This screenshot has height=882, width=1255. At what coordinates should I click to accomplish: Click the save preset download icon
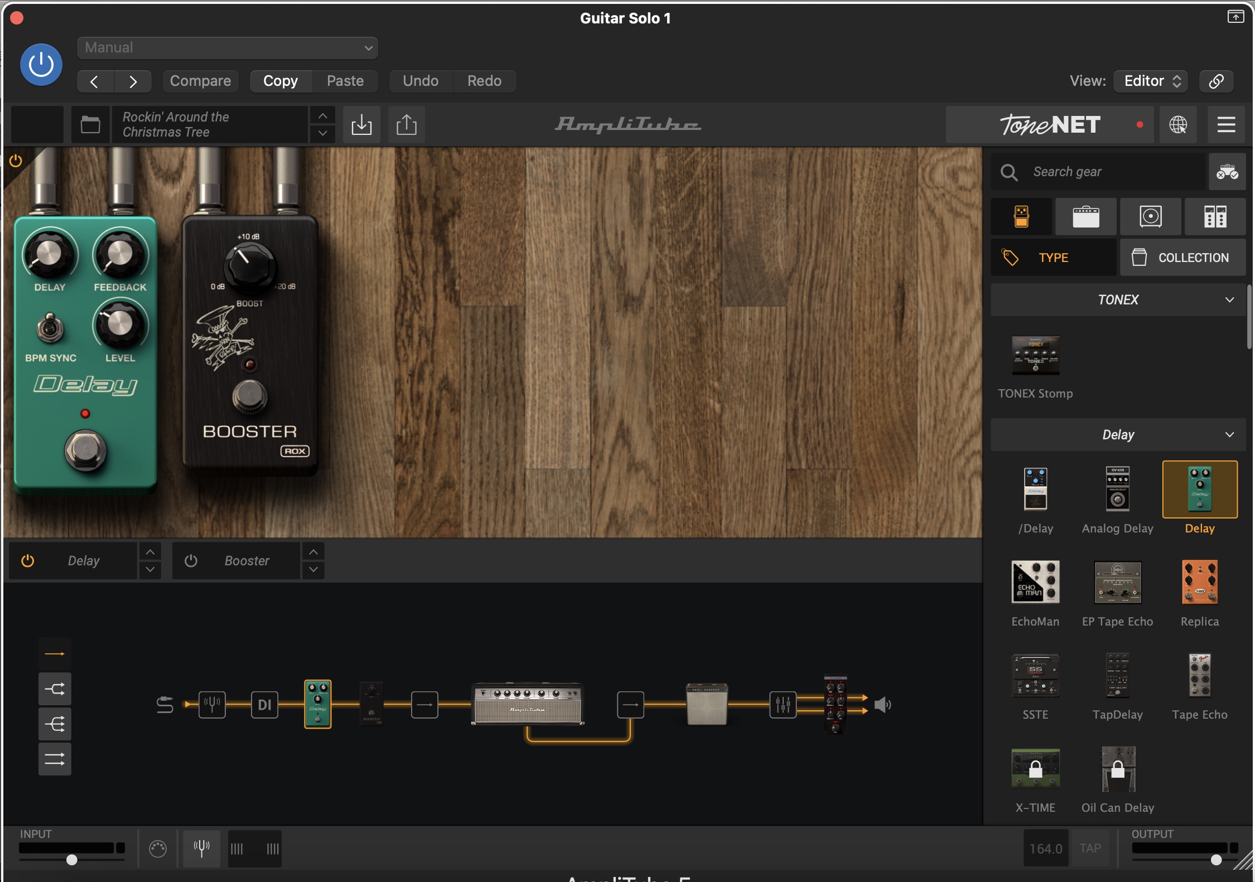tap(361, 124)
